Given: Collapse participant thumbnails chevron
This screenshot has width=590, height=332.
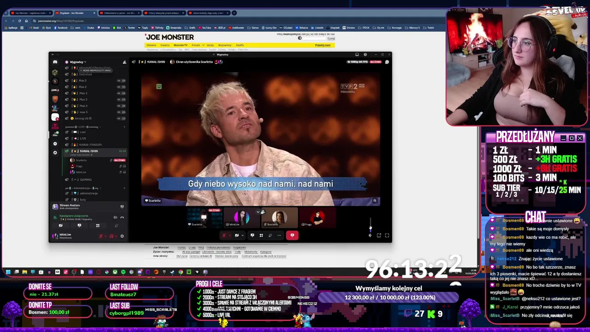Looking at the screenshot, I should tap(258, 212).
